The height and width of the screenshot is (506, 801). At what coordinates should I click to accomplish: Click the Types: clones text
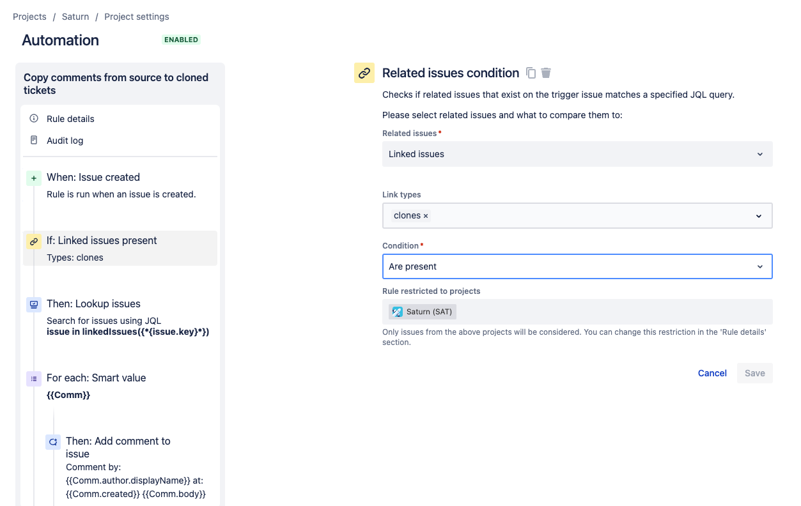click(75, 257)
